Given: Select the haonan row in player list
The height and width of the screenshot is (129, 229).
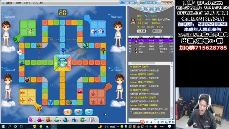Looking at the screenshot, I should 151,46.
